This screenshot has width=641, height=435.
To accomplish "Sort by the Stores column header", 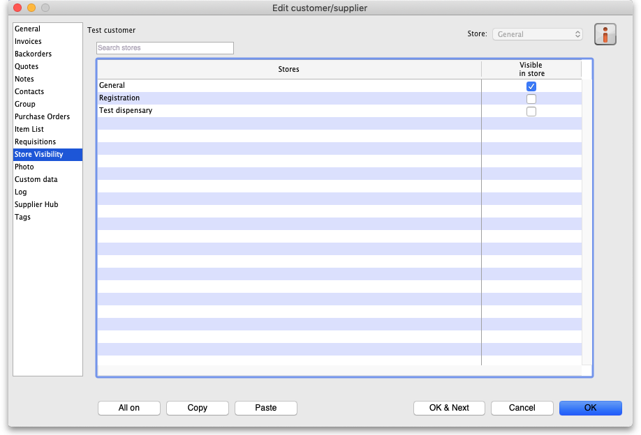I will [x=288, y=70].
